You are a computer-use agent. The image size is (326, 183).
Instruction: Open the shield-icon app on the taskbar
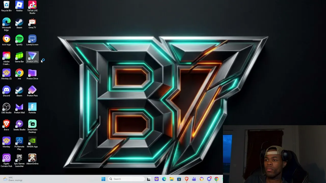(201, 179)
